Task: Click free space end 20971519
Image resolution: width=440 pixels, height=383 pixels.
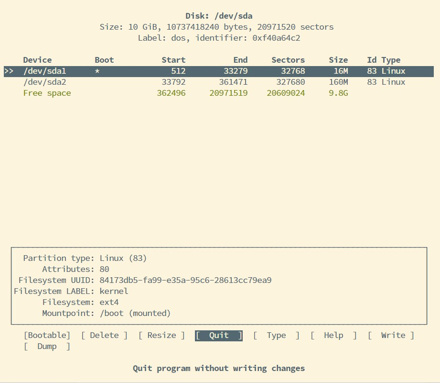Action: click(x=229, y=93)
